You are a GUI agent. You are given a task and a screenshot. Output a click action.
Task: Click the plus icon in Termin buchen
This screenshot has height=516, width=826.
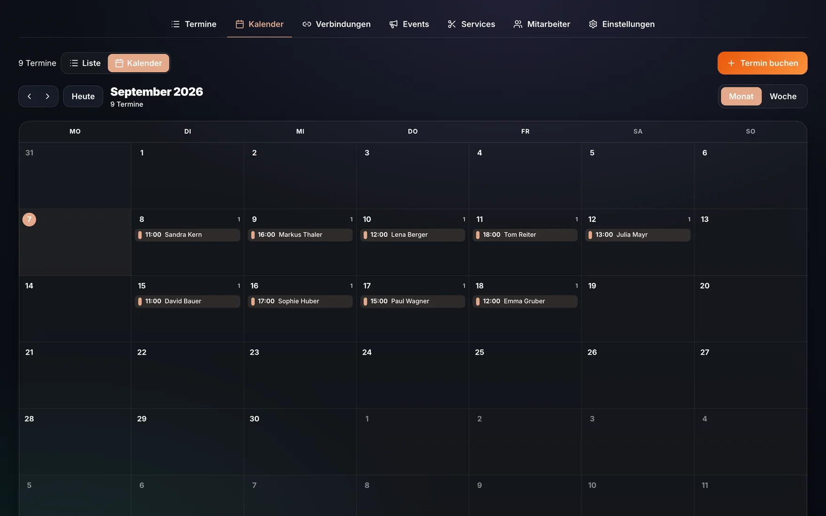click(x=731, y=63)
